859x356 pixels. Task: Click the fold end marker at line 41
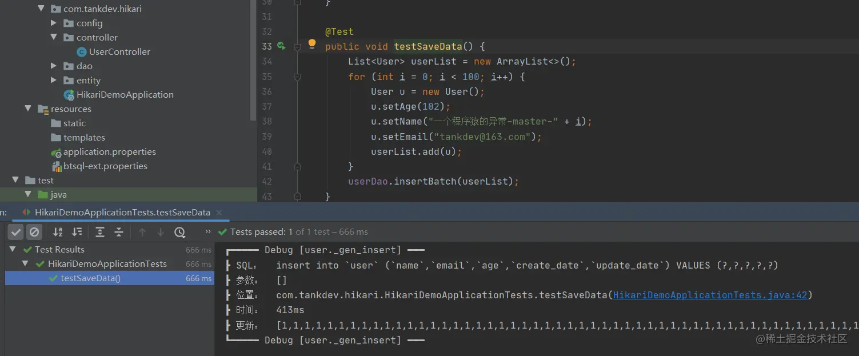pyautogui.click(x=297, y=166)
